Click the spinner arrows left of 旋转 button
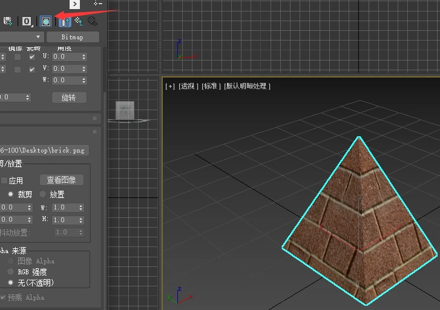This screenshot has height=310, width=440. pos(27,97)
